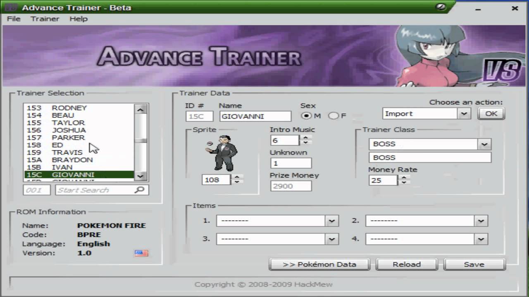Image resolution: width=529 pixels, height=297 pixels.
Task: Click the app icon in title bar
Action: (x=10, y=7)
